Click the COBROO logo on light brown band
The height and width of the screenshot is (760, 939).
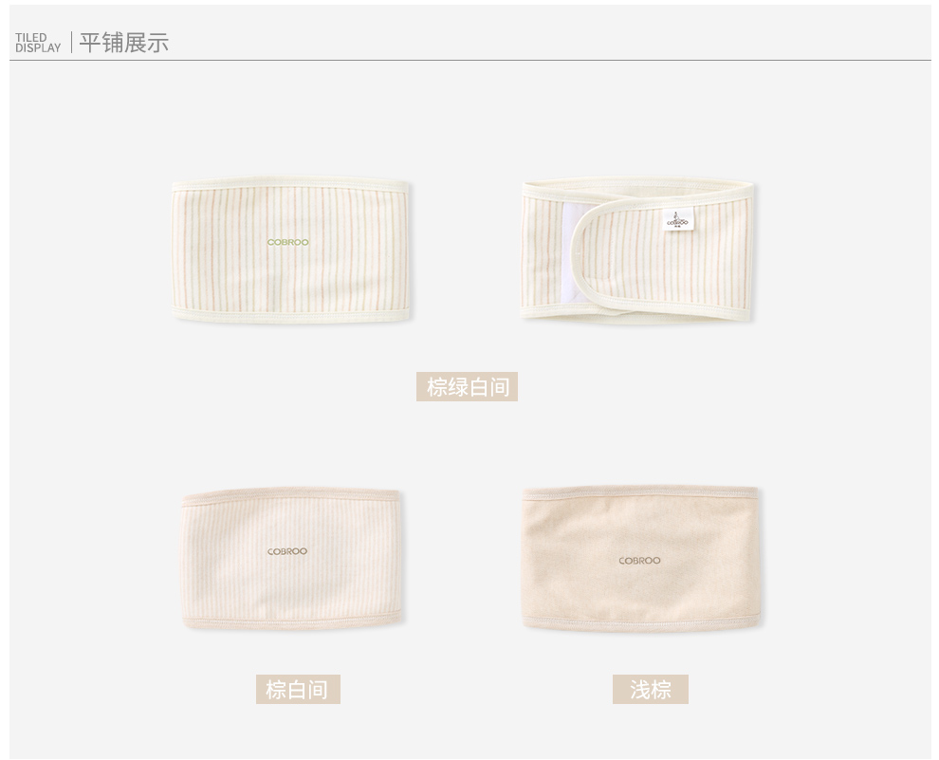pos(639,561)
